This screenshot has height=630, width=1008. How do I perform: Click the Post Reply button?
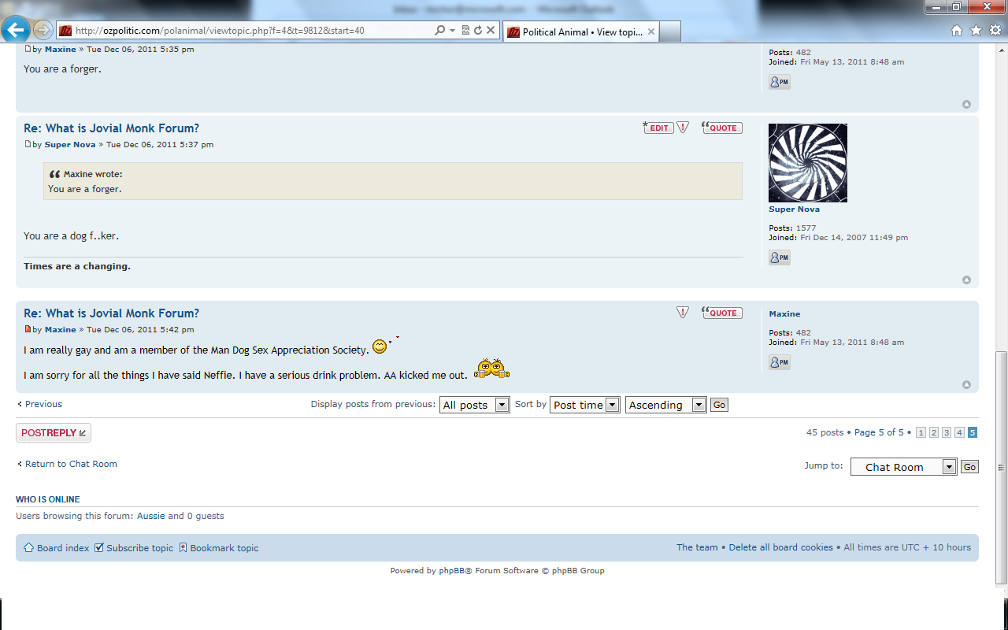pos(54,433)
